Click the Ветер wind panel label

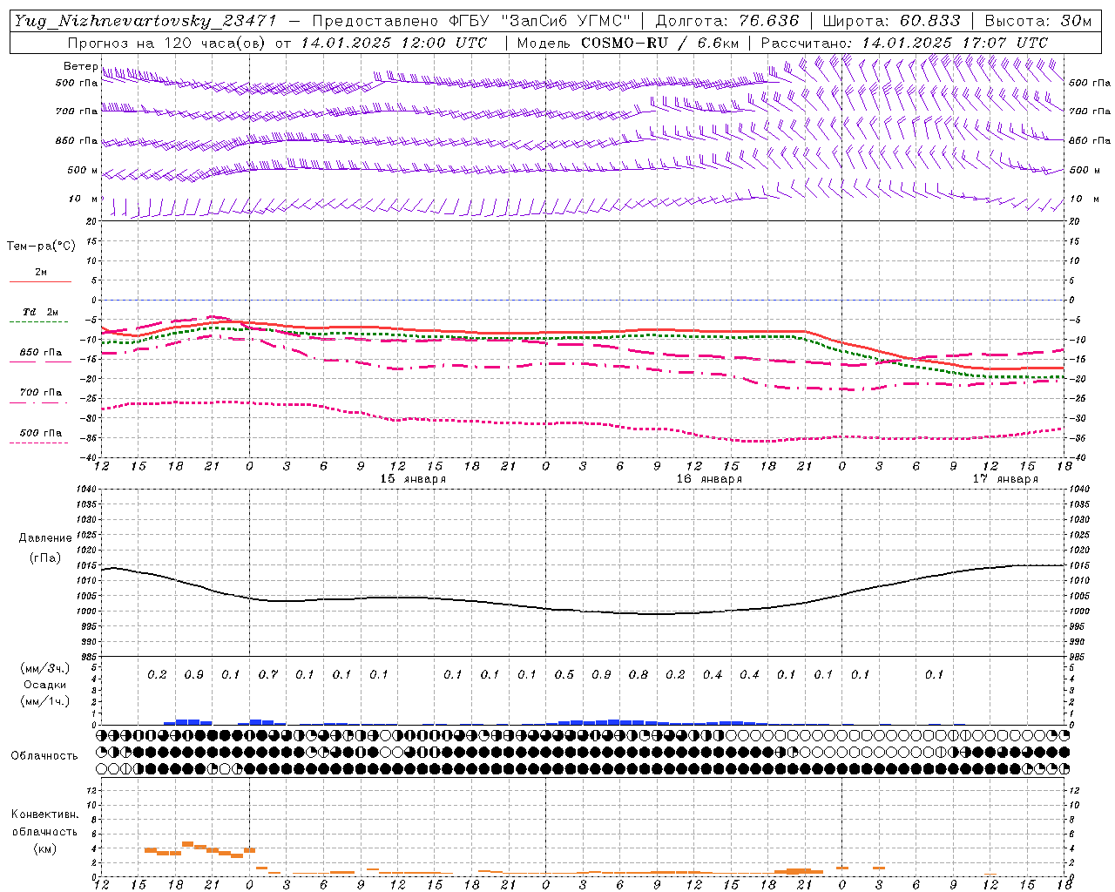80,66
